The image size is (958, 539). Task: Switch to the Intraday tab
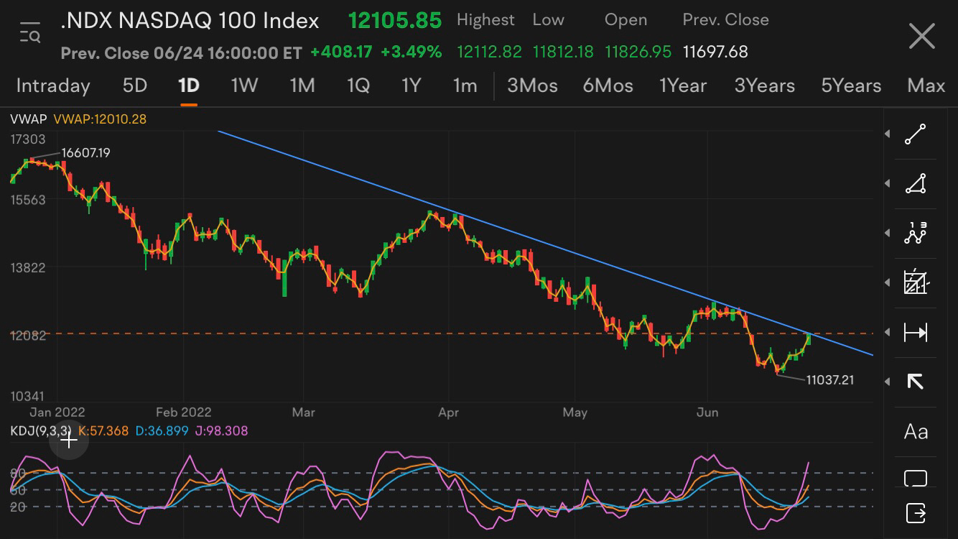tap(53, 86)
